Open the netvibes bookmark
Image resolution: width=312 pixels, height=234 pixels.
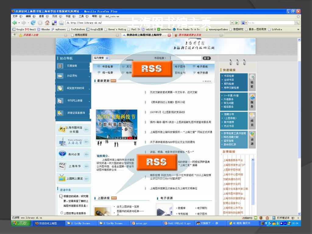coord(164,29)
